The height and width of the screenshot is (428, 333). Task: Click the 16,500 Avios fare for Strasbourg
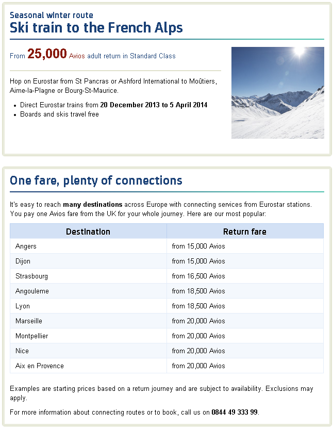pyautogui.click(x=198, y=276)
